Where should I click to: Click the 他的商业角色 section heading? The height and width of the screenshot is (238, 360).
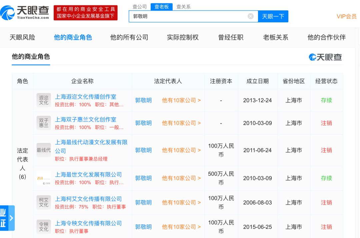pos(31,56)
